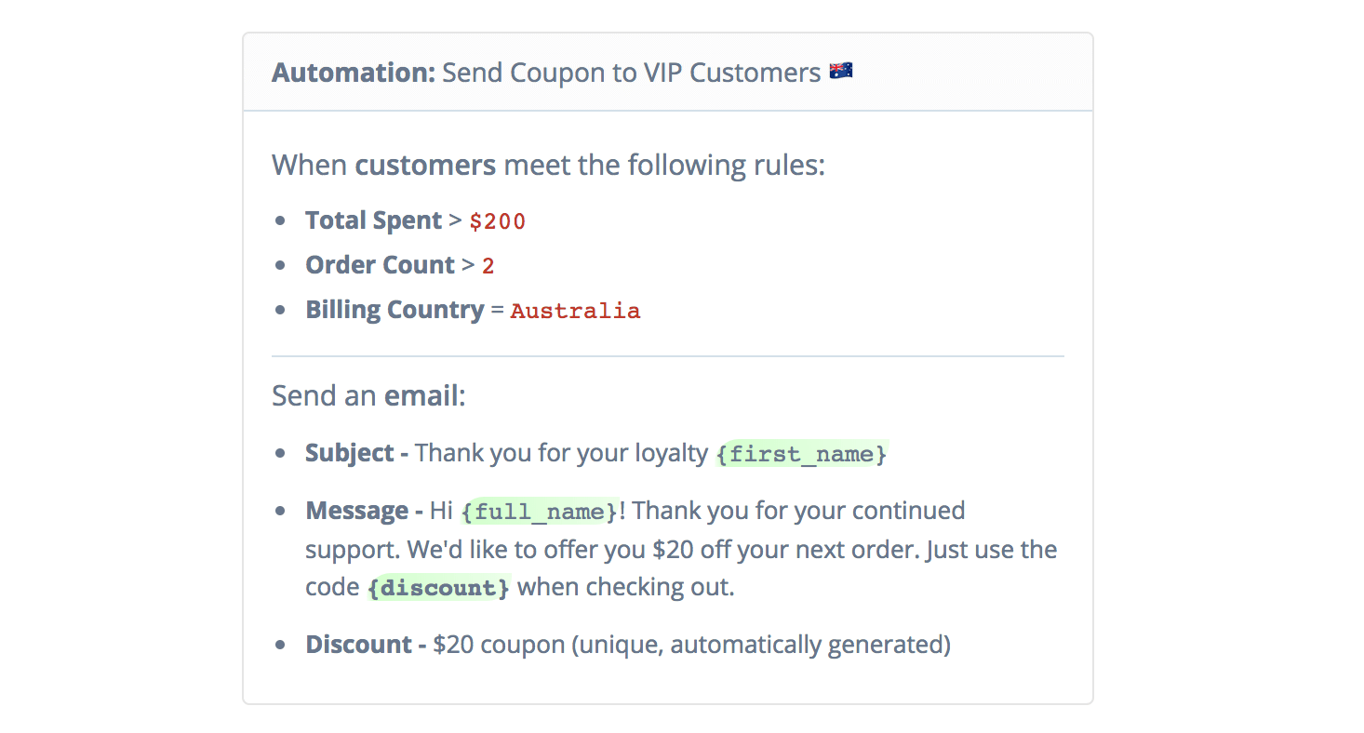Click the Automation header label
Image resolution: width=1364 pixels, height=733 pixels.
tap(354, 73)
